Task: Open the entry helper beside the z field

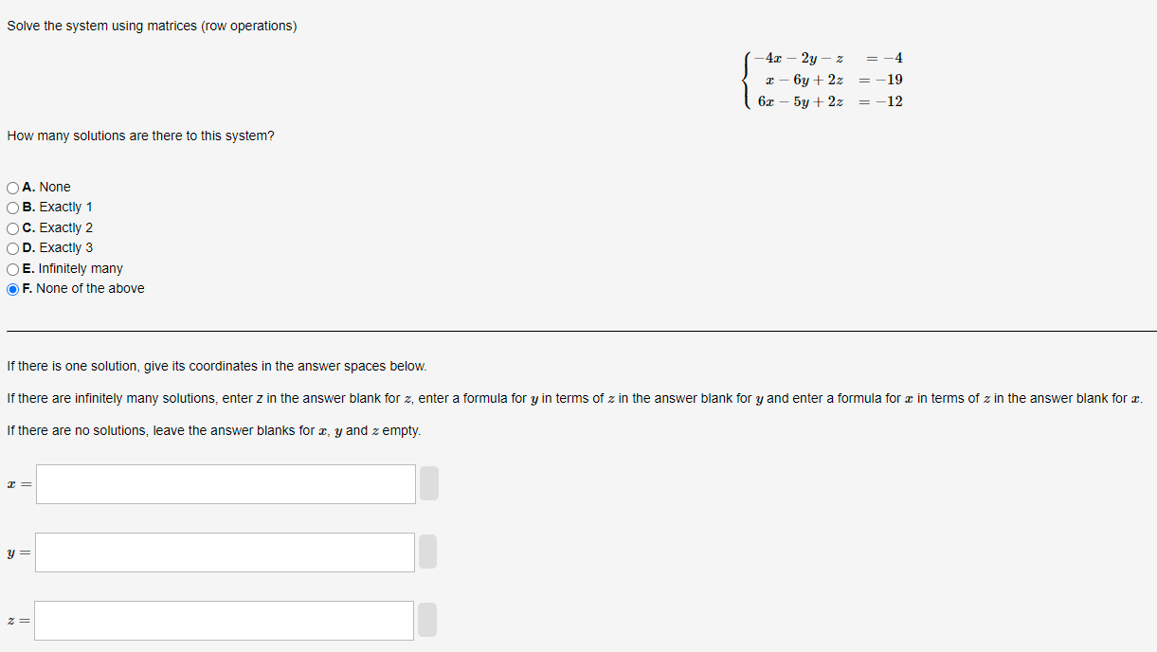Action: [x=427, y=620]
